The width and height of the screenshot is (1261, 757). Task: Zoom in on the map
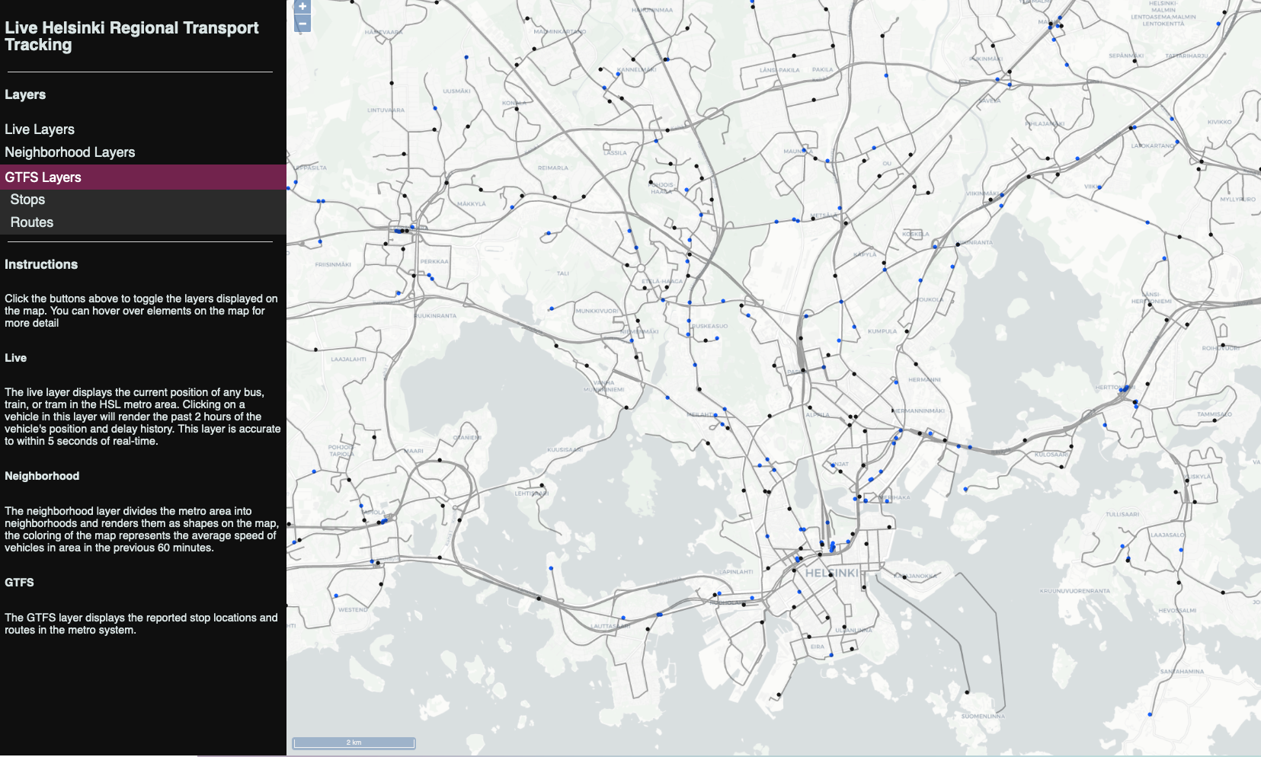302,7
